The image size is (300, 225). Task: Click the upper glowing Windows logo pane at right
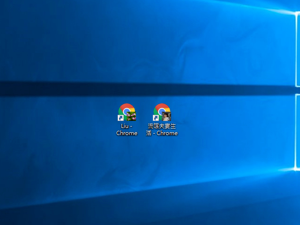pyautogui.click(x=298, y=49)
